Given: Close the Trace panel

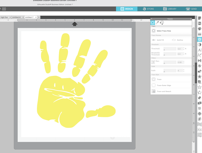Looking at the screenshot, I should [x=191, y=19].
